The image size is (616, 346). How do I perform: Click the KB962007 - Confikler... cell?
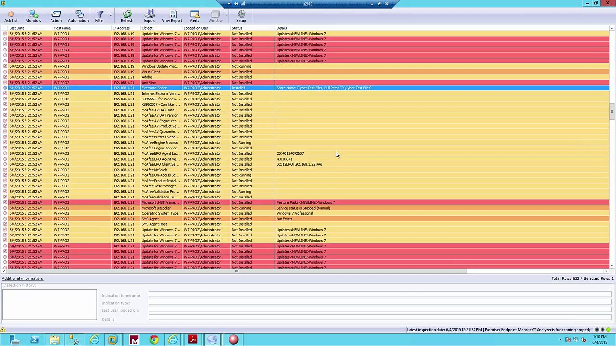click(x=161, y=104)
